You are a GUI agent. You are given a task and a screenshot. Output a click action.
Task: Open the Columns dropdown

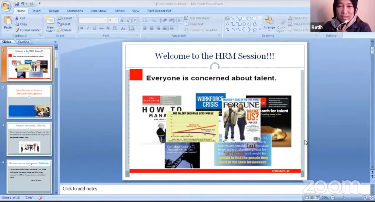(x=172, y=28)
